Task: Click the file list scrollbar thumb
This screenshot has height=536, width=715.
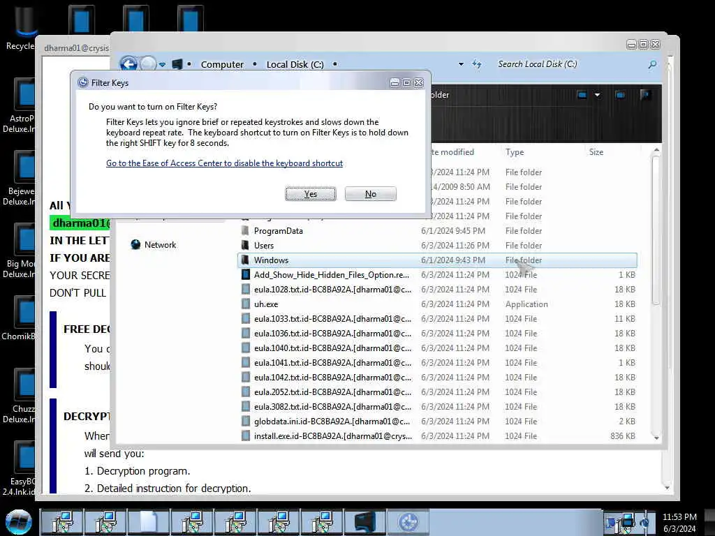Action: point(656,230)
